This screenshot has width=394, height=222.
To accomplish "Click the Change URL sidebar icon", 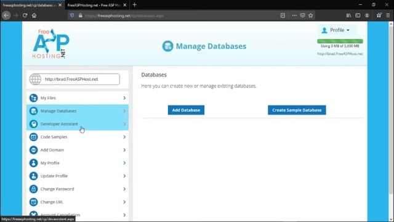I will [33, 202].
